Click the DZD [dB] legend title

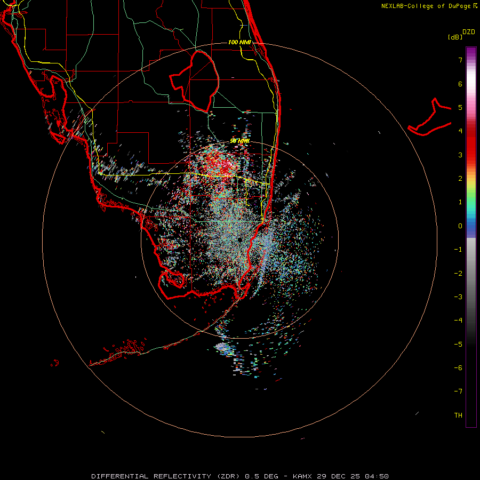462,34
